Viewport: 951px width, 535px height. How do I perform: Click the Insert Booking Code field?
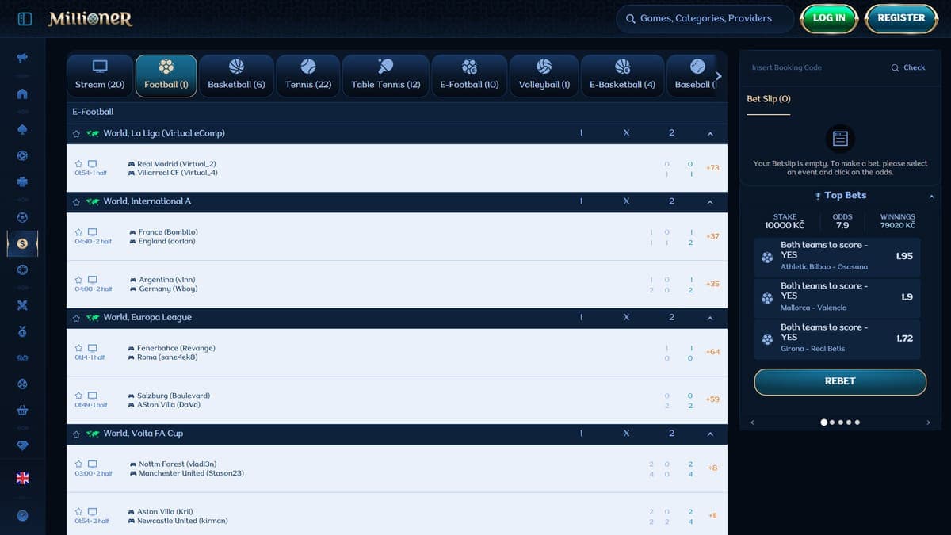pos(816,67)
